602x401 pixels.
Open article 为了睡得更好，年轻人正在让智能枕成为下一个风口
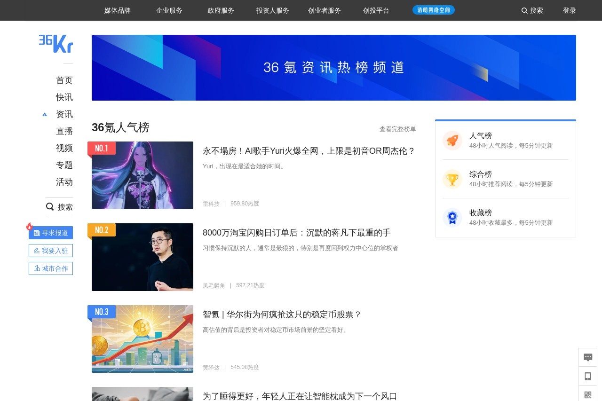click(x=300, y=396)
